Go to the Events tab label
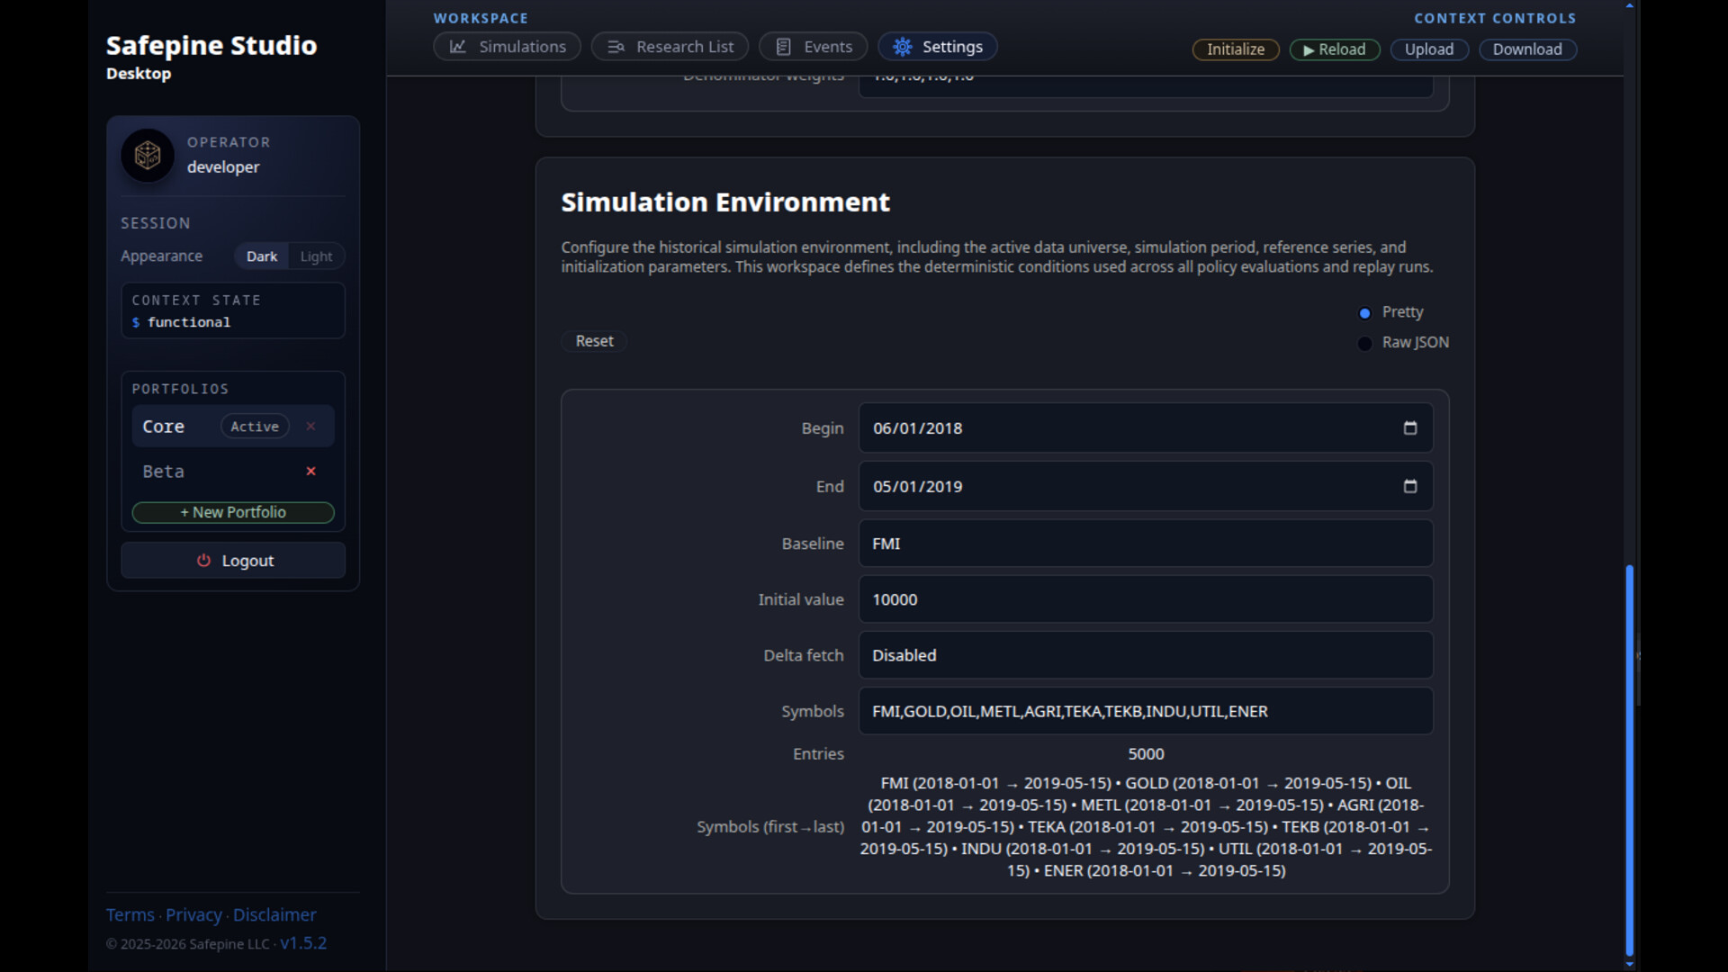Viewport: 1728px width, 972px height. pos(828,47)
